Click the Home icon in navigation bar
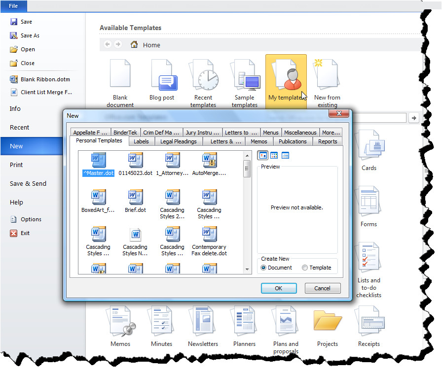The image size is (442, 374). pyautogui.click(x=134, y=45)
